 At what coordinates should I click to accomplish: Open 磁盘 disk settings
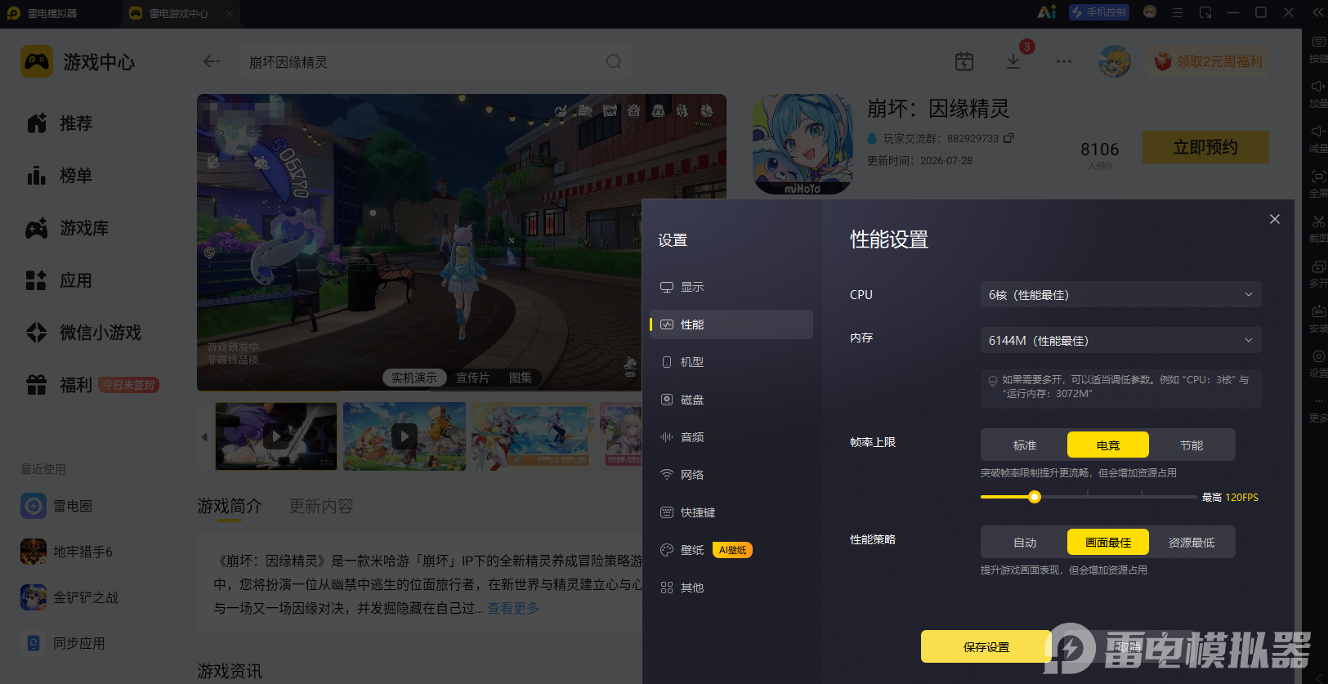click(731, 400)
